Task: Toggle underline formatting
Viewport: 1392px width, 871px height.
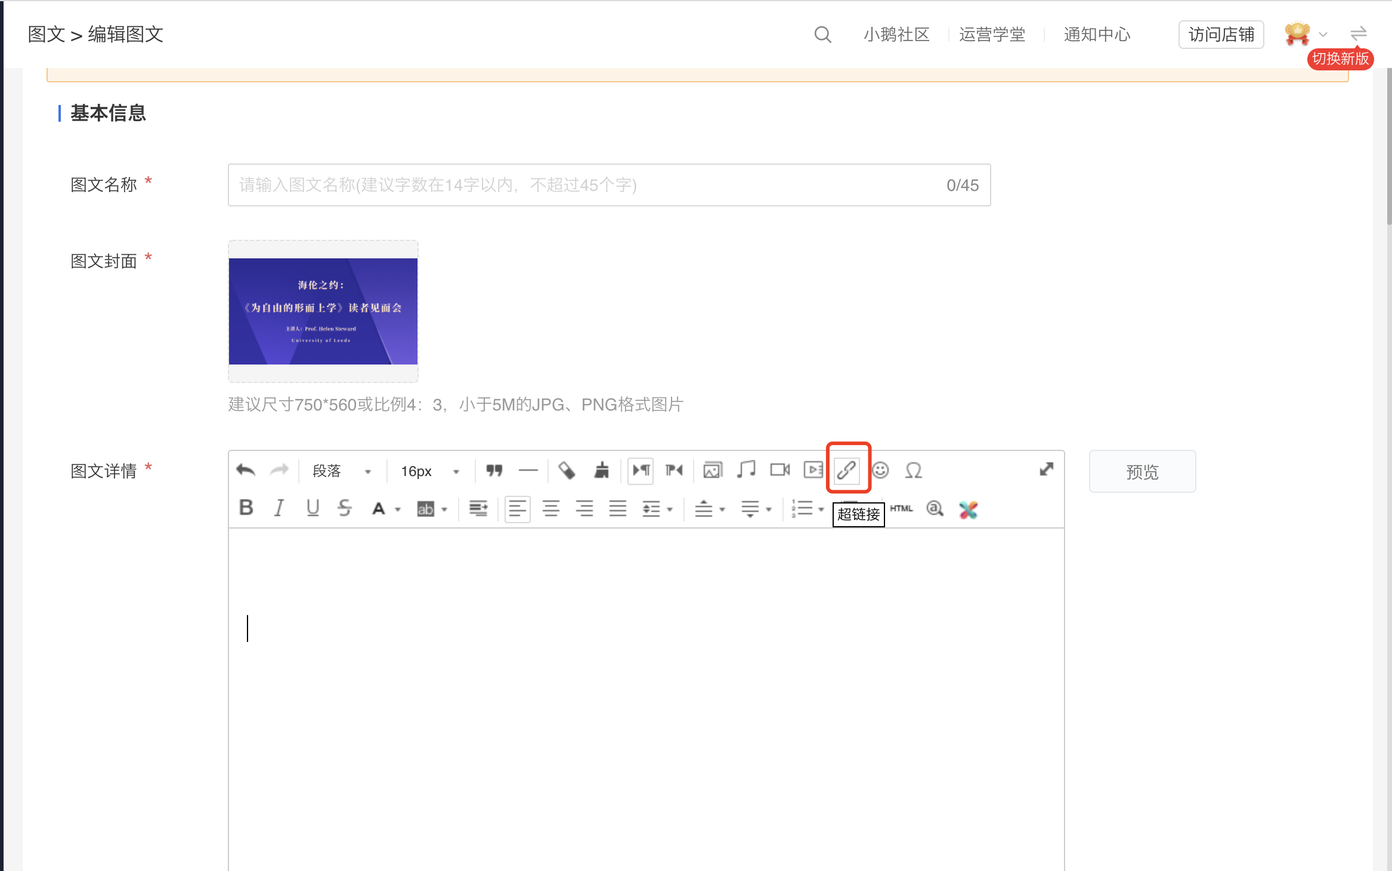Action: (x=312, y=508)
